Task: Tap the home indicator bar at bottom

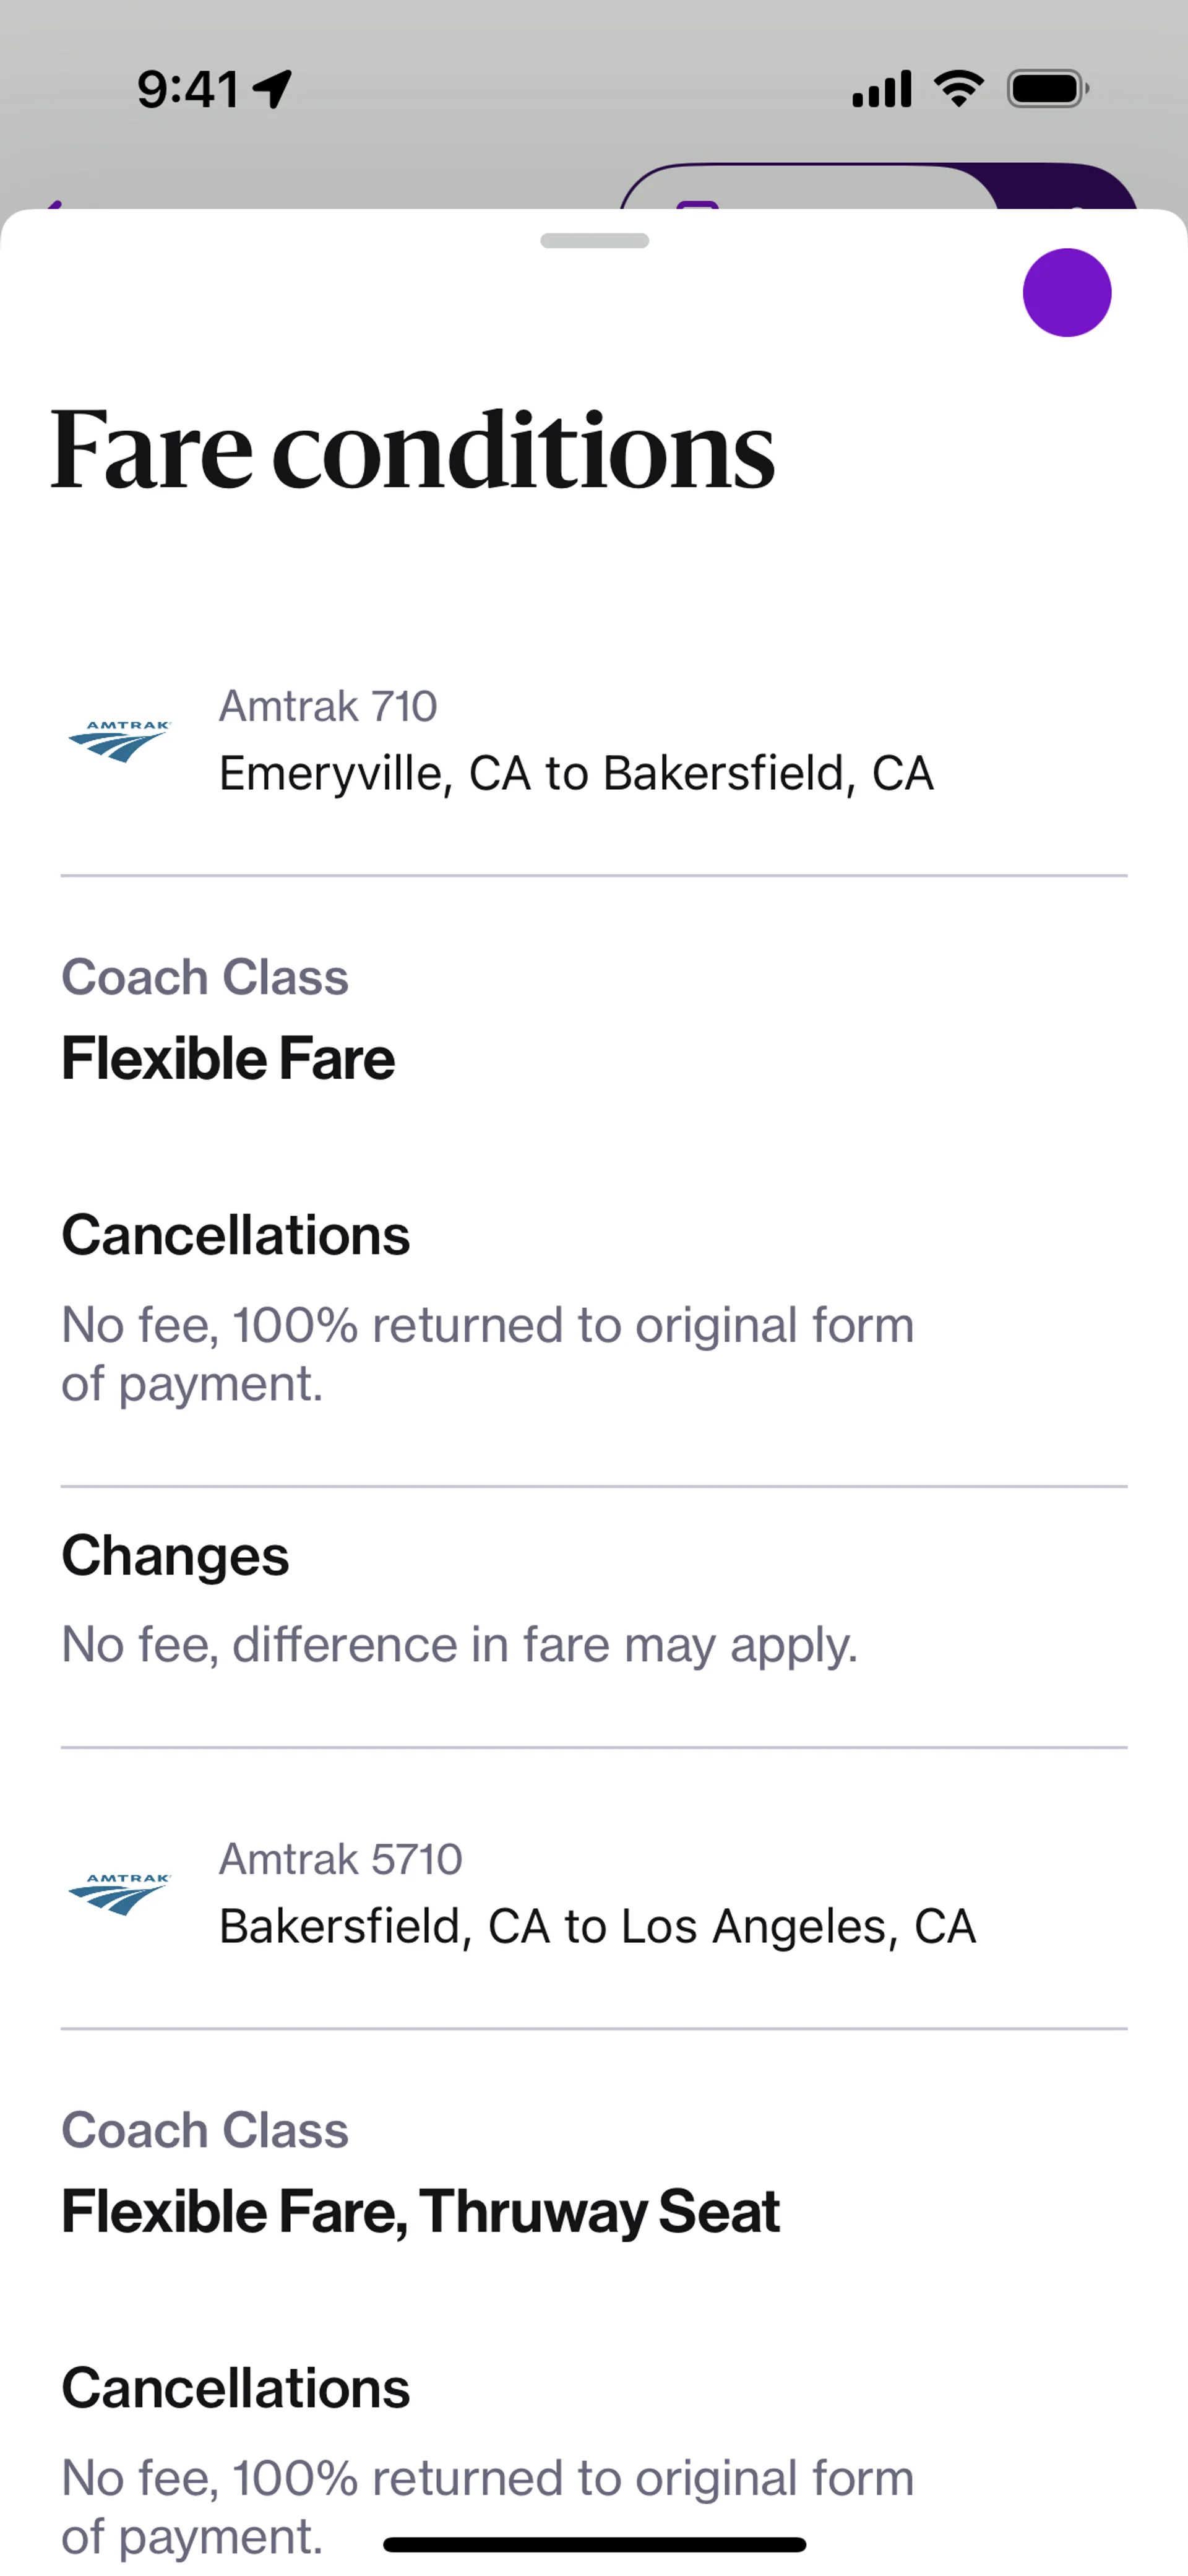Action: (x=594, y=2544)
